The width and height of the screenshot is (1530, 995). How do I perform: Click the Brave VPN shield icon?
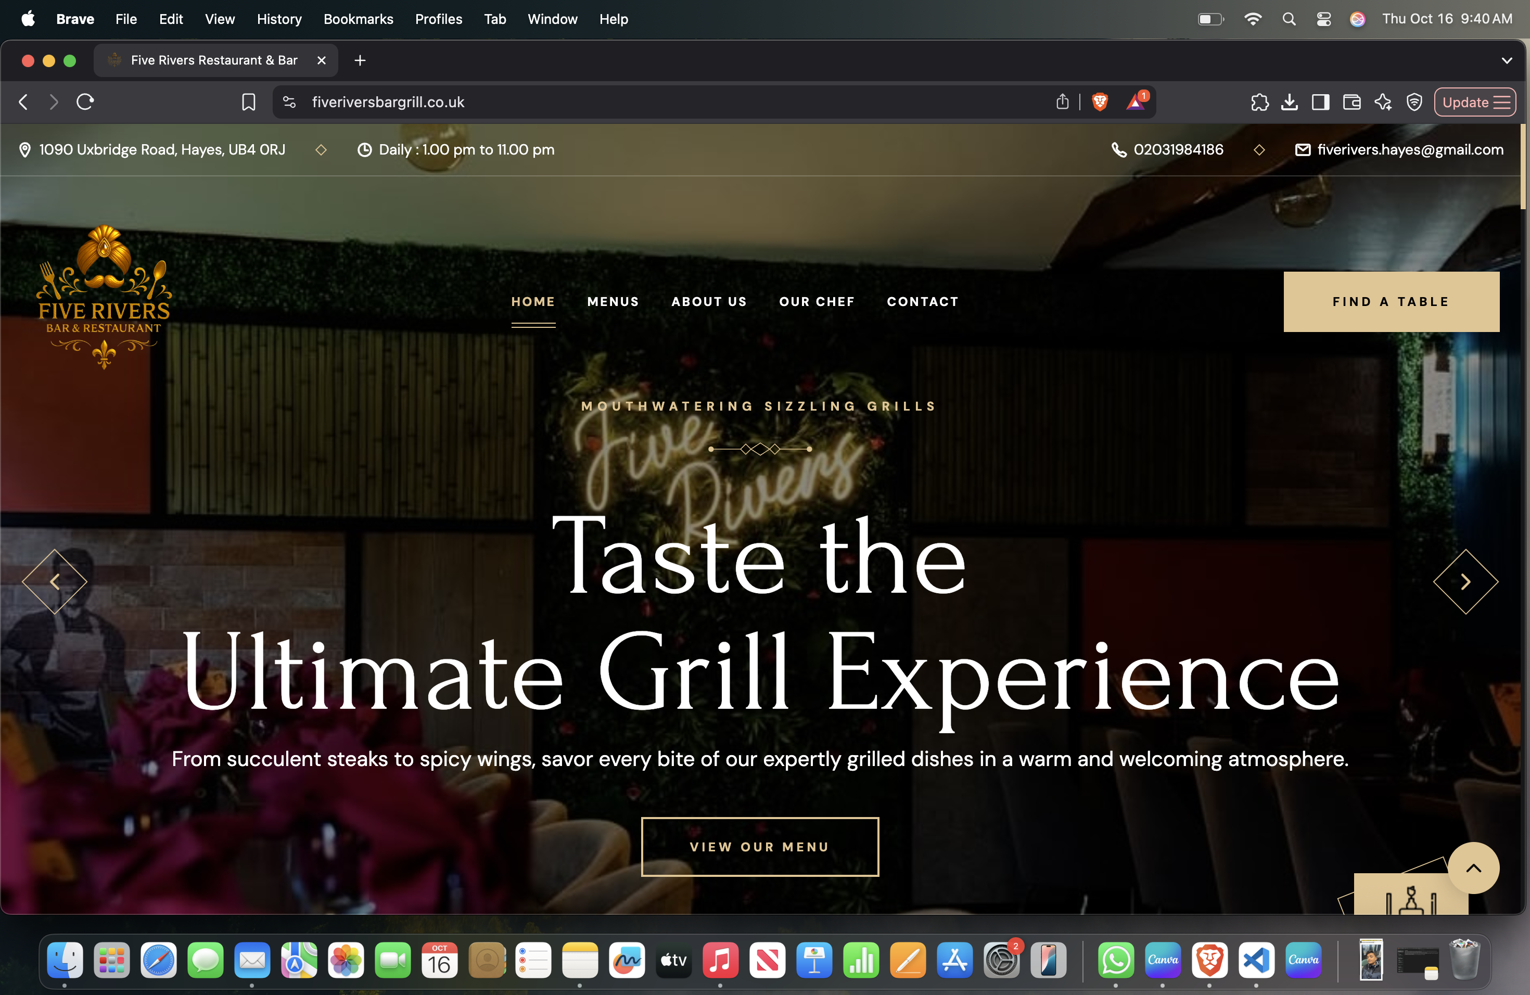point(1413,101)
